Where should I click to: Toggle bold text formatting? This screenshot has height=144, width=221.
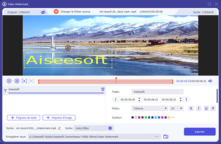191,108
